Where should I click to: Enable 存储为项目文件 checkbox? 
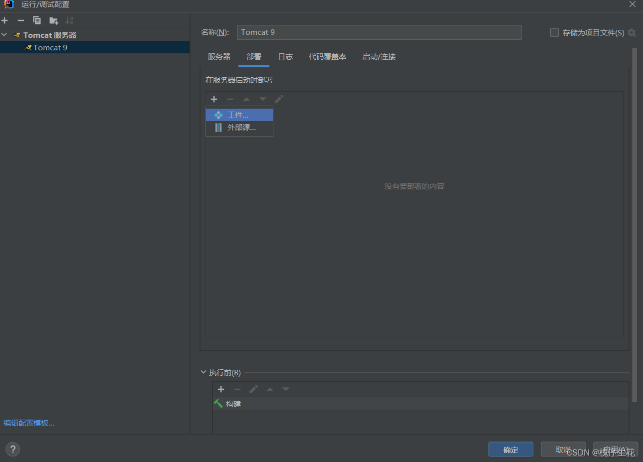[x=554, y=32]
